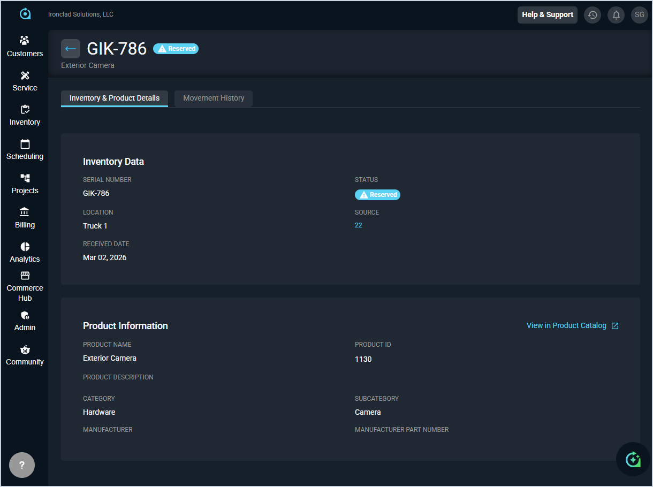Click the received date Mar 02, 2026
The height and width of the screenshot is (487, 653).
click(105, 257)
